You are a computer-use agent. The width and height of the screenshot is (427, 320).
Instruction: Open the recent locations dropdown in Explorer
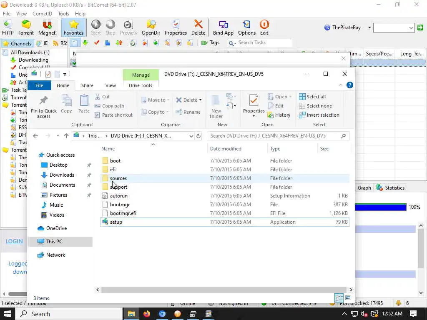point(58,136)
